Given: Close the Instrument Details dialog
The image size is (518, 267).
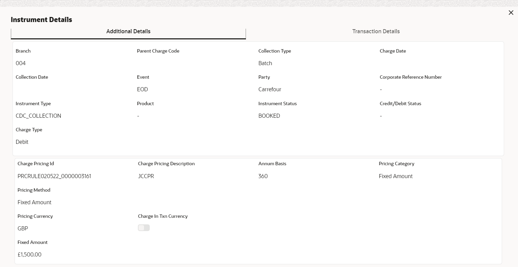Looking at the screenshot, I should pyautogui.click(x=511, y=13).
